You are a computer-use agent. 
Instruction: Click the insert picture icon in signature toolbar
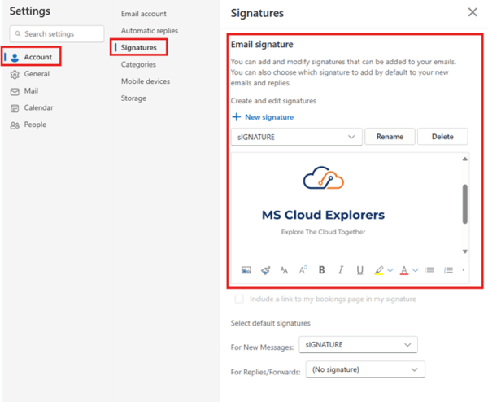point(246,270)
